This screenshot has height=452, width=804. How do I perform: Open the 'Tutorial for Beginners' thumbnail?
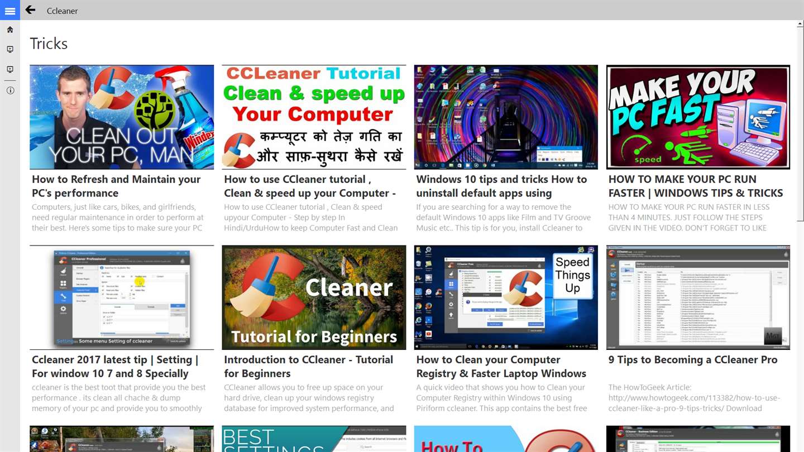[314, 297]
